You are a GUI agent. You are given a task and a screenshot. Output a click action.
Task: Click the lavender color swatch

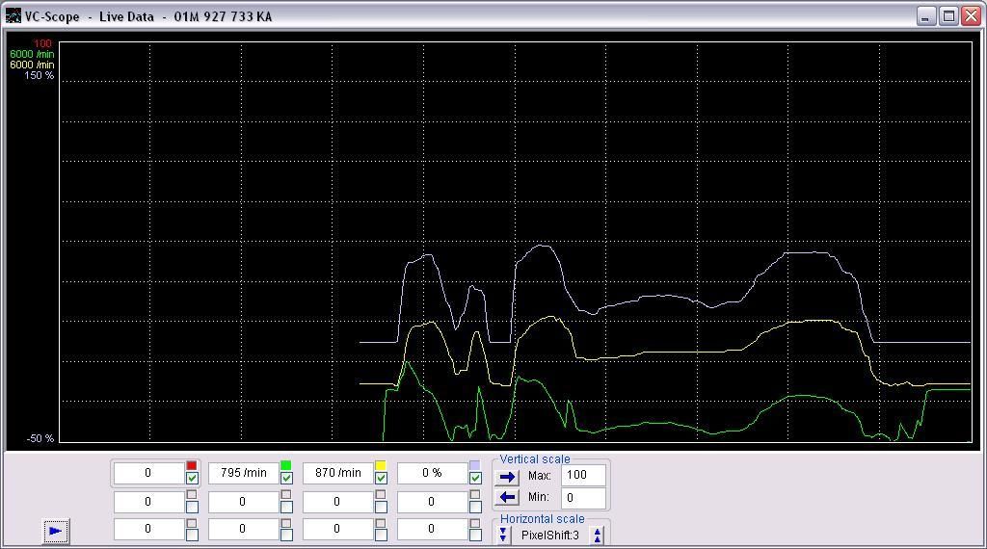pyautogui.click(x=474, y=465)
